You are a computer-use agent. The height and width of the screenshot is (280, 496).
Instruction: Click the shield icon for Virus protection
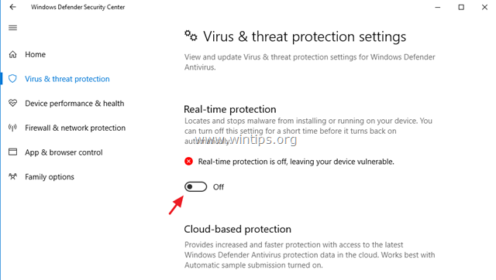tap(12, 79)
